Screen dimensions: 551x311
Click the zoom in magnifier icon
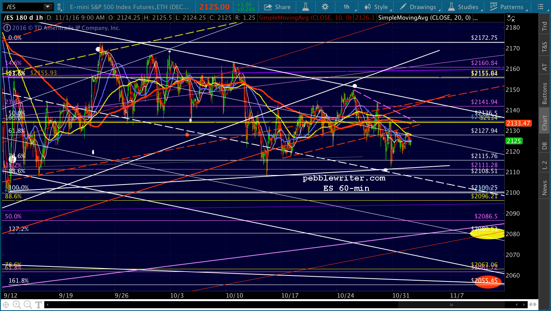click(x=17, y=304)
